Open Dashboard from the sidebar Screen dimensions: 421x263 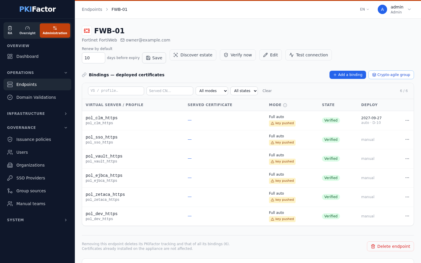[x=37, y=56]
